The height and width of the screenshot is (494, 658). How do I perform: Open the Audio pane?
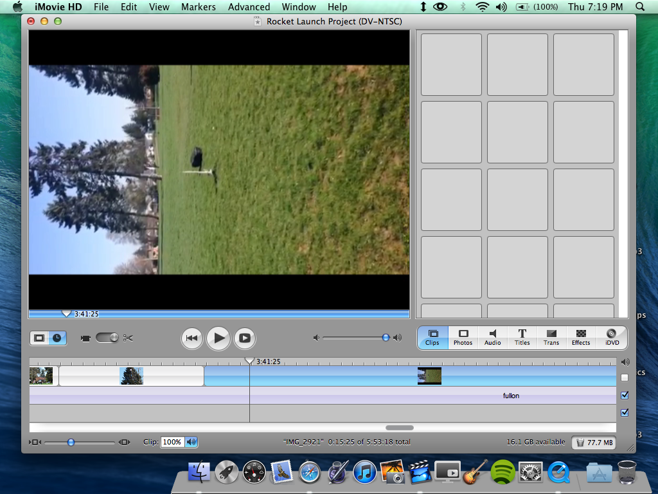tap(492, 338)
